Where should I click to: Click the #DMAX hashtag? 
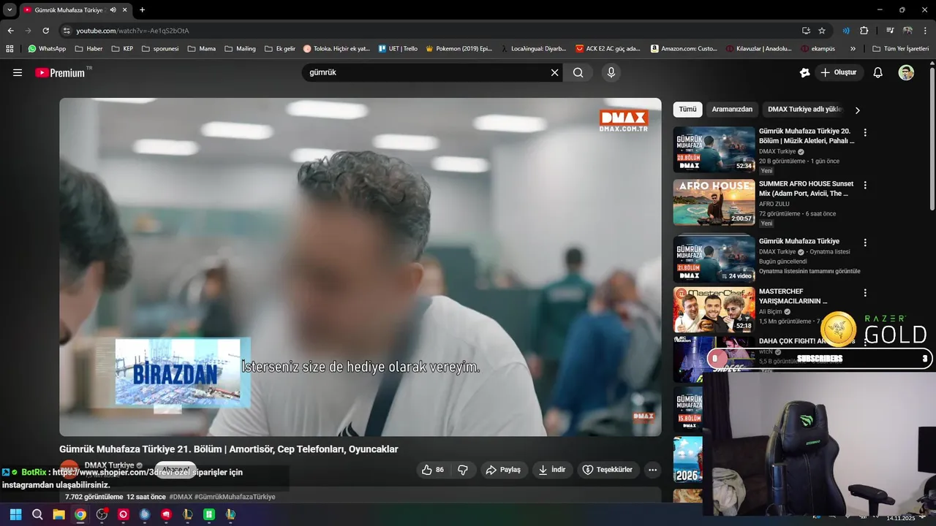[x=181, y=497]
